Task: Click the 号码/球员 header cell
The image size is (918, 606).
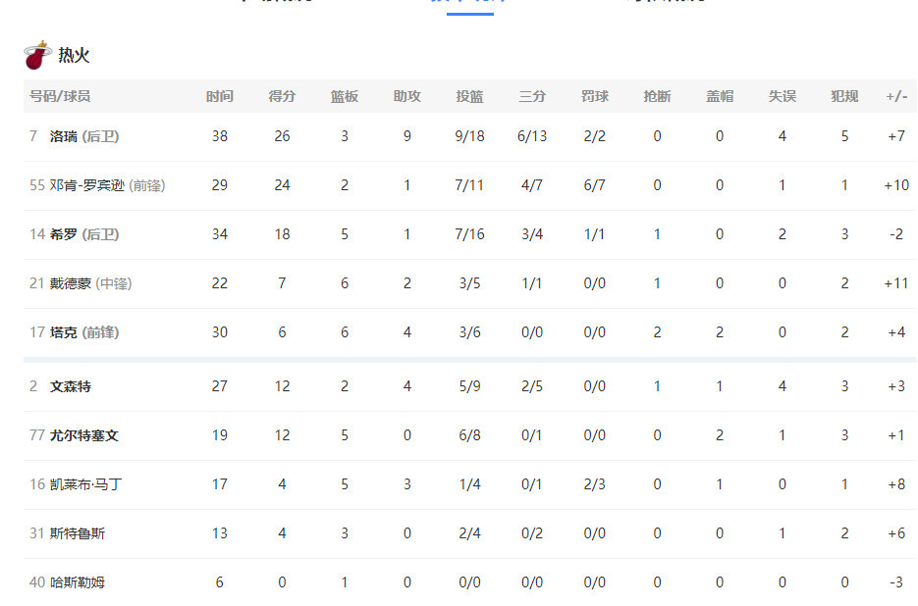Action: pyautogui.click(x=60, y=96)
